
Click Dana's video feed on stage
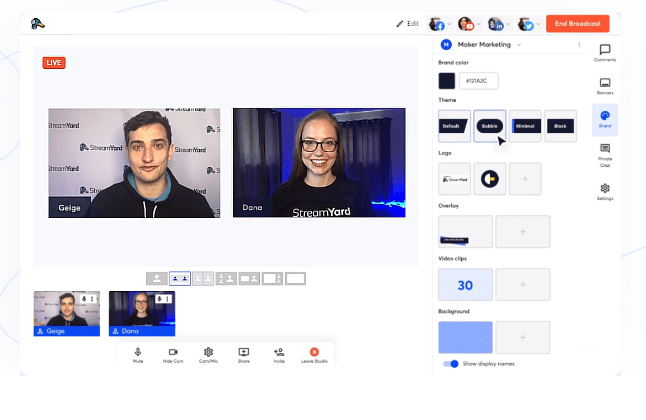coord(319,163)
